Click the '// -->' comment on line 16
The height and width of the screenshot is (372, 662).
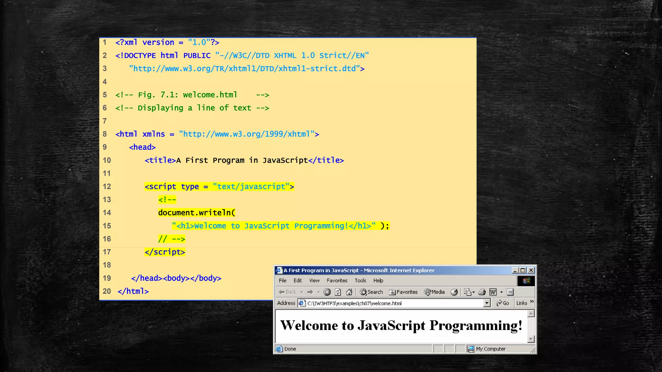click(172, 239)
